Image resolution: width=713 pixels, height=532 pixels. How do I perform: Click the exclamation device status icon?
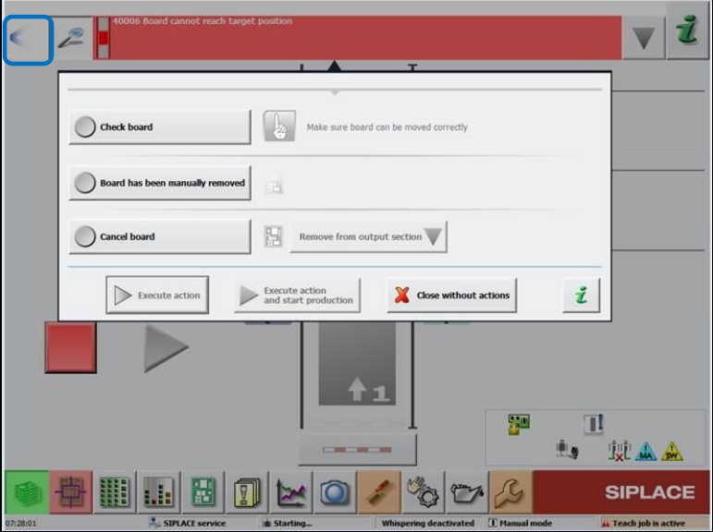point(594,424)
